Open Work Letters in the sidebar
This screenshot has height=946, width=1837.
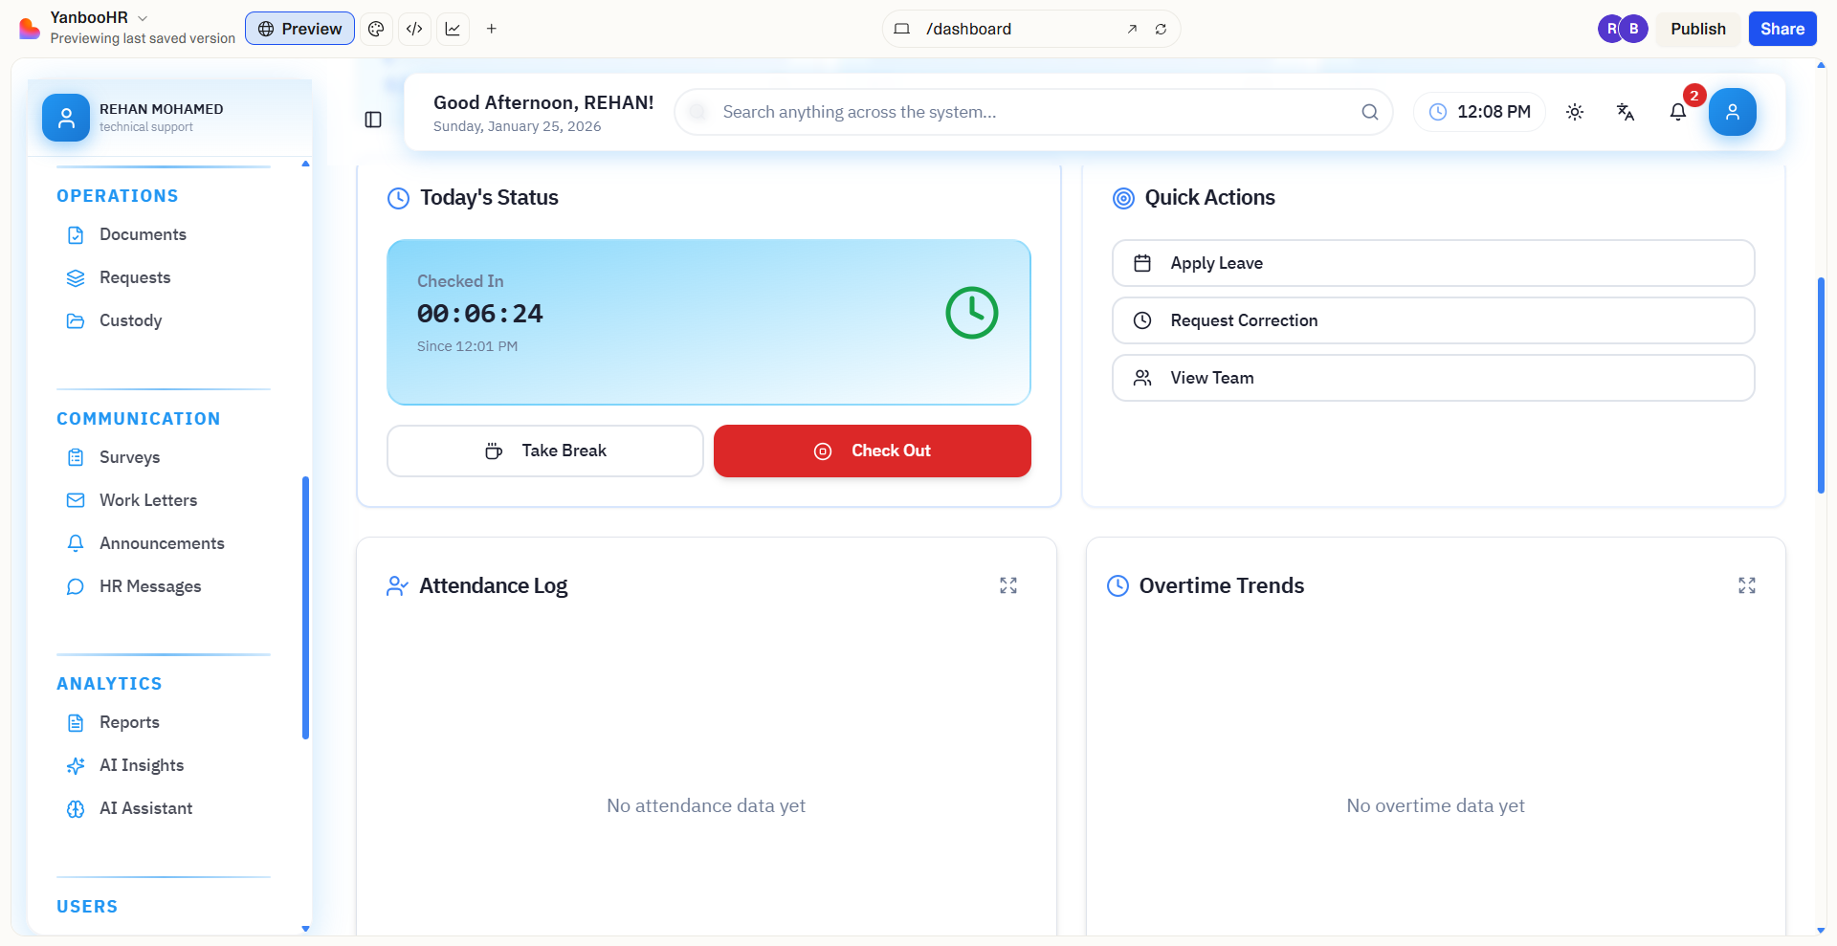coord(148,500)
